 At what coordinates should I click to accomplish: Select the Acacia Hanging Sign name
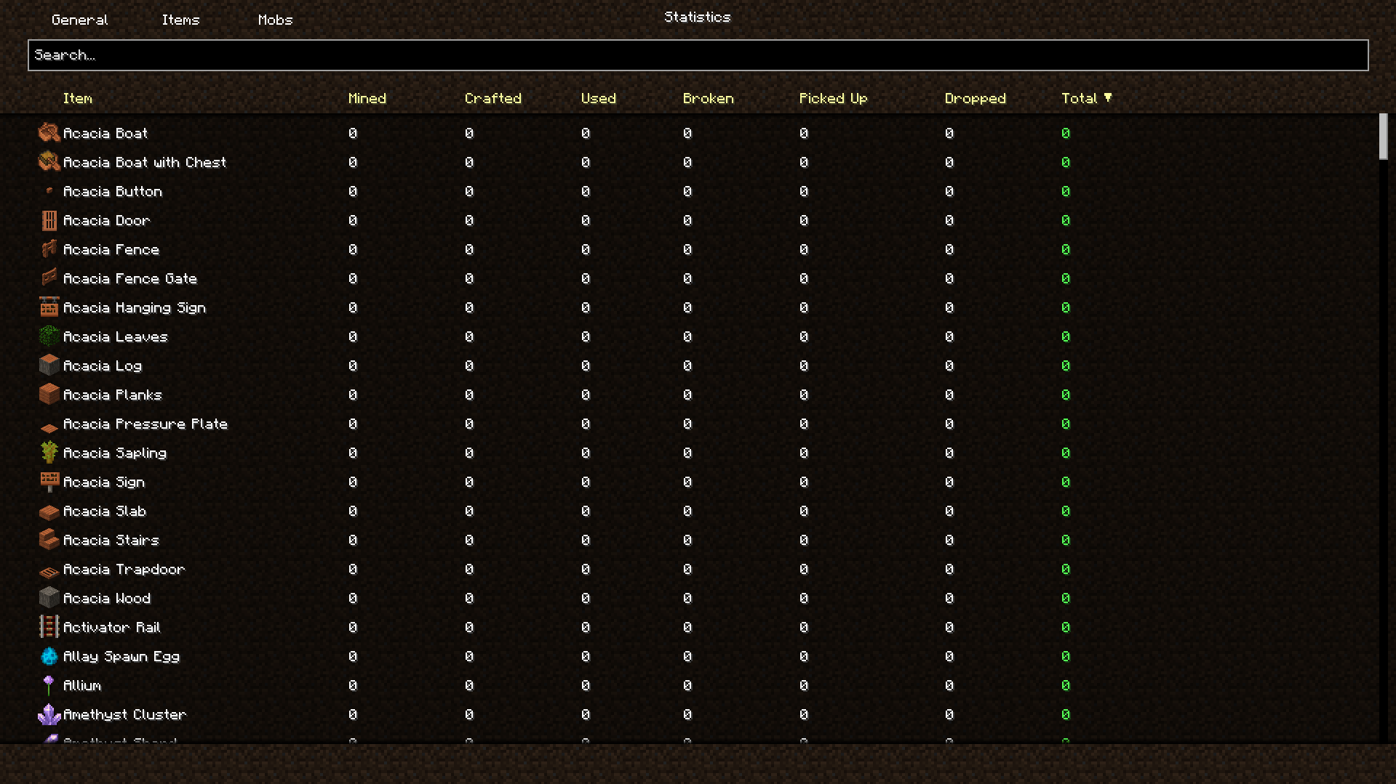(x=135, y=307)
